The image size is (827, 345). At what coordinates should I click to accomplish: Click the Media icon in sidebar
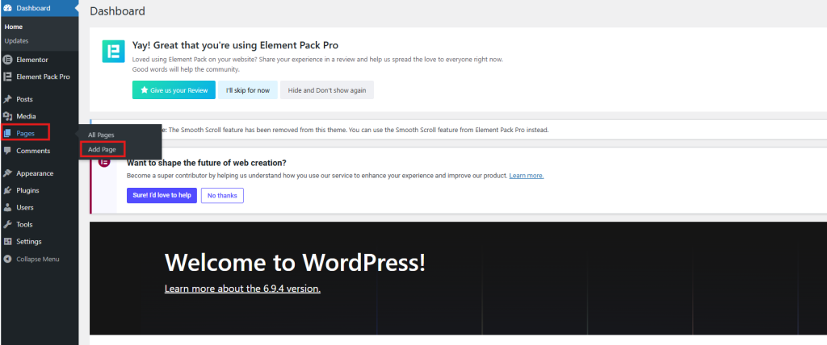tap(7, 116)
